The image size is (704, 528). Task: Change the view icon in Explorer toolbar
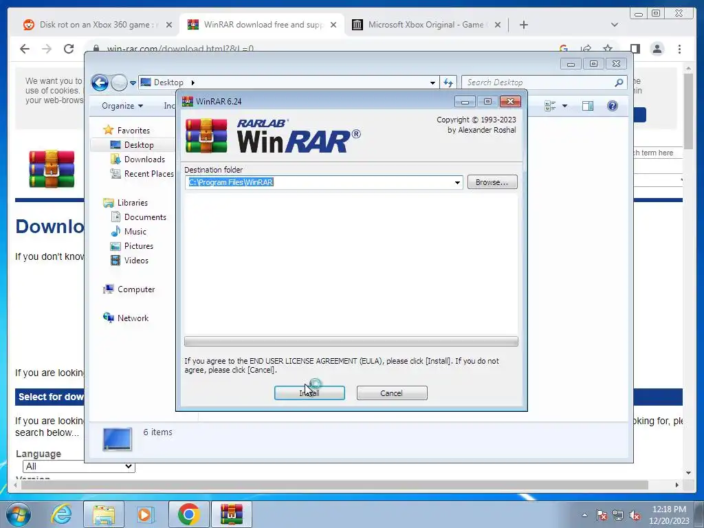pyautogui.click(x=550, y=106)
